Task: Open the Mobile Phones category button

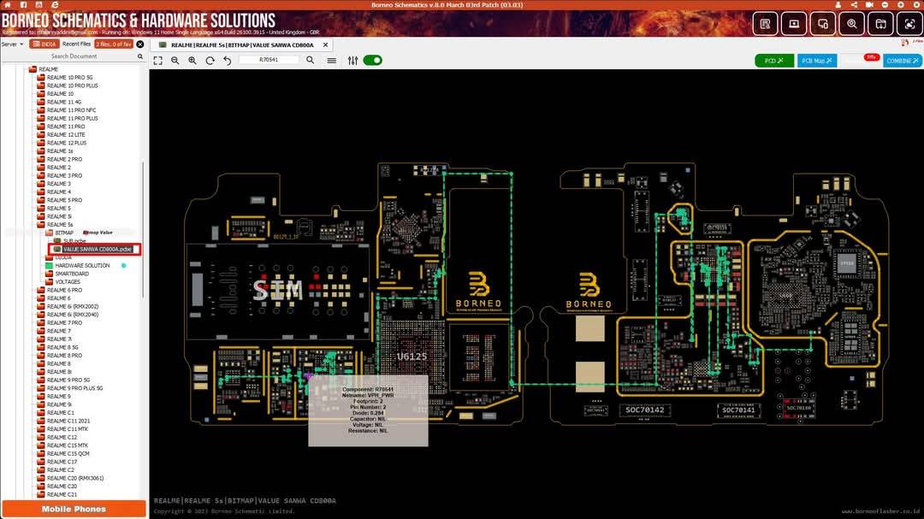Action: (74, 509)
